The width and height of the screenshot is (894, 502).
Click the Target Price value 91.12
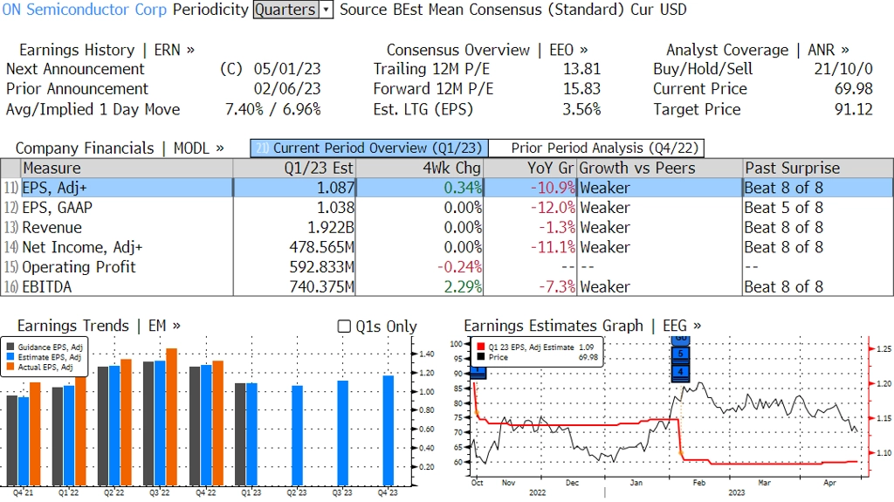854,109
